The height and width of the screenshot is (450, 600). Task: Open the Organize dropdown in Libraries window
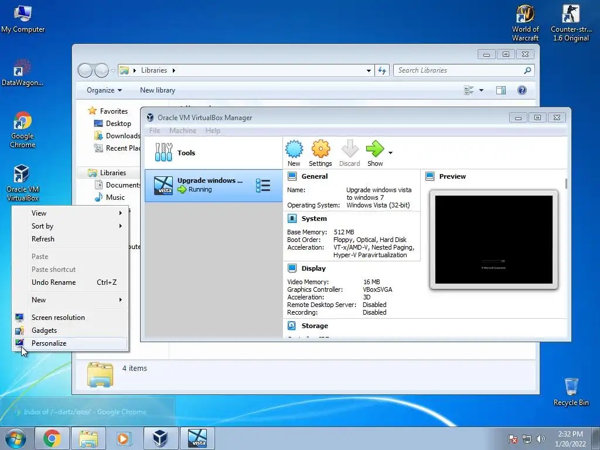pos(104,90)
